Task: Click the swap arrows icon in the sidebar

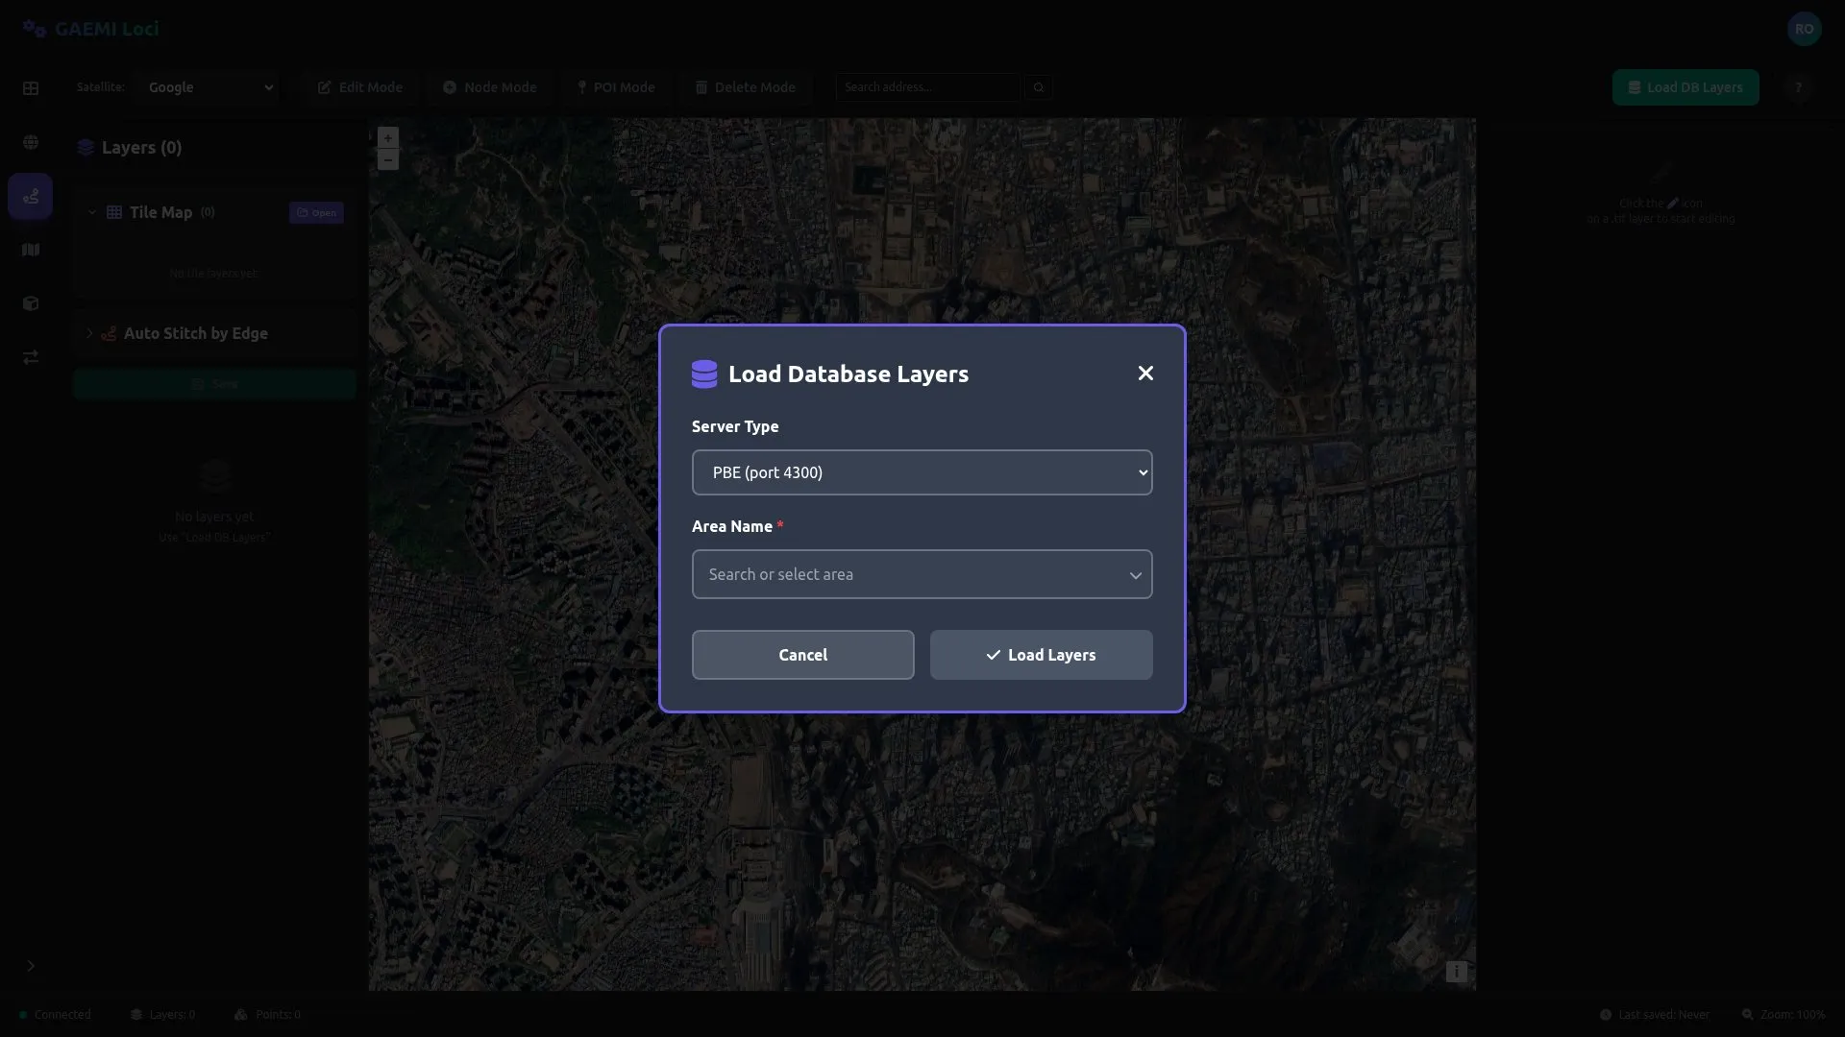Action: tap(31, 357)
